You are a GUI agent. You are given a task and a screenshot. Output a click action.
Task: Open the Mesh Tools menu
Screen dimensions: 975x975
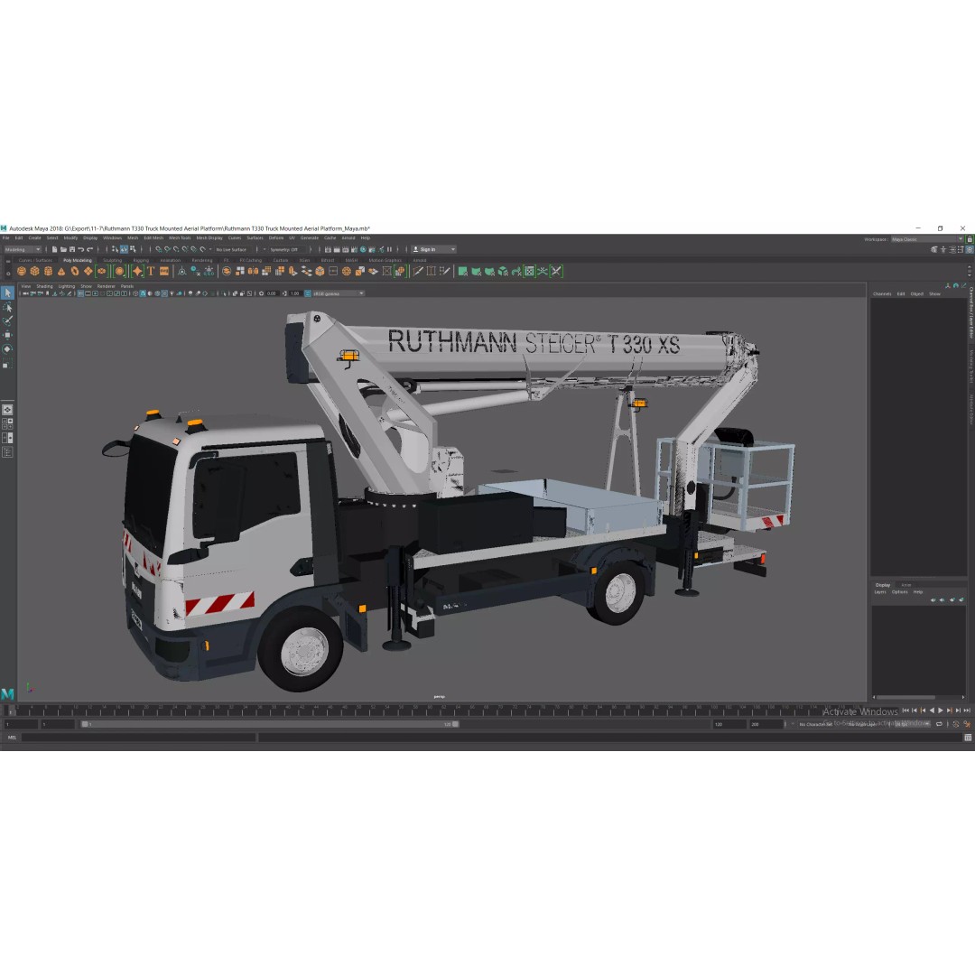(180, 237)
